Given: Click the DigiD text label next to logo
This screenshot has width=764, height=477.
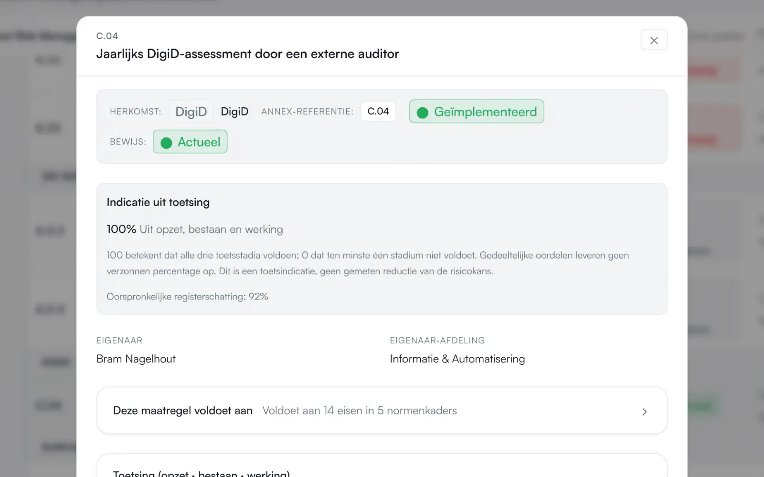Looking at the screenshot, I should pyautogui.click(x=234, y=111).
